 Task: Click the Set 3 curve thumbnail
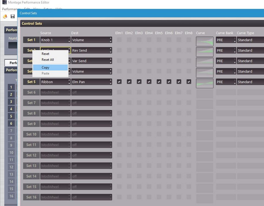click(x=205, y=62)
